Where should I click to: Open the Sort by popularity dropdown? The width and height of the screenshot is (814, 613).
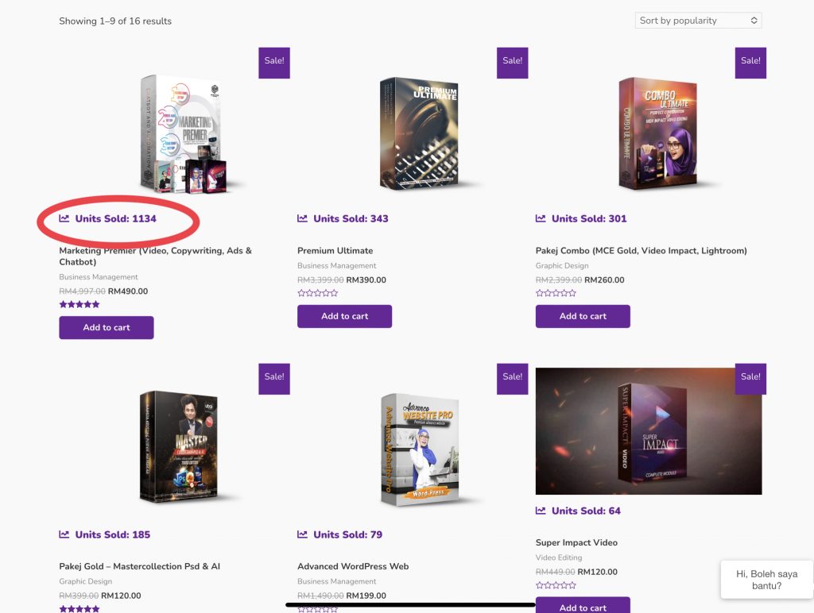click(x=698, y=21)
